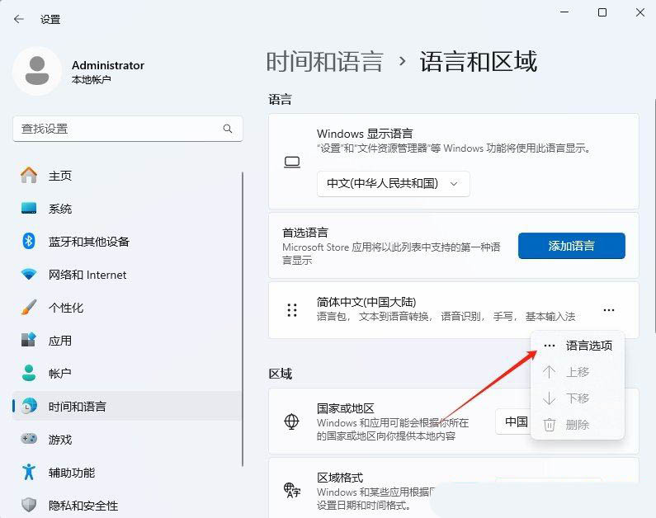The image size is (656, 518).
Task: Open the 中国 country dropdown
Action: [x=513, y=421]
